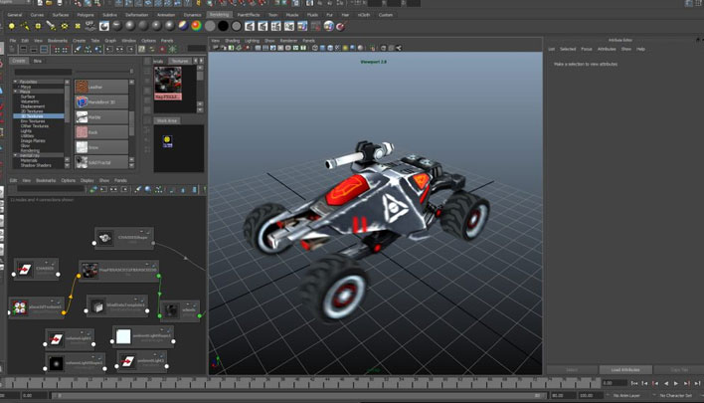
Task: Select Env Textures category
Action: click(33, 121)
